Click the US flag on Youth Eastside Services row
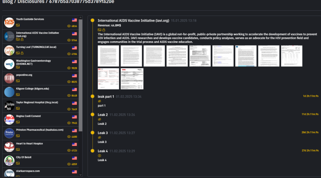The width and height of the screenshot is (321, 178). (74, 20)
